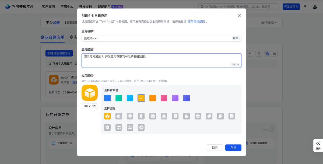Click the 自定义上传 button
Image resolution: width=323 pixels, height=164 pixels.
click(90, 106)
